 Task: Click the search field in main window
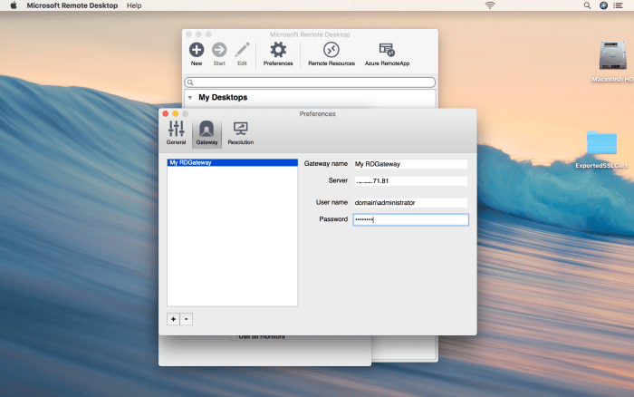point(310,82)
